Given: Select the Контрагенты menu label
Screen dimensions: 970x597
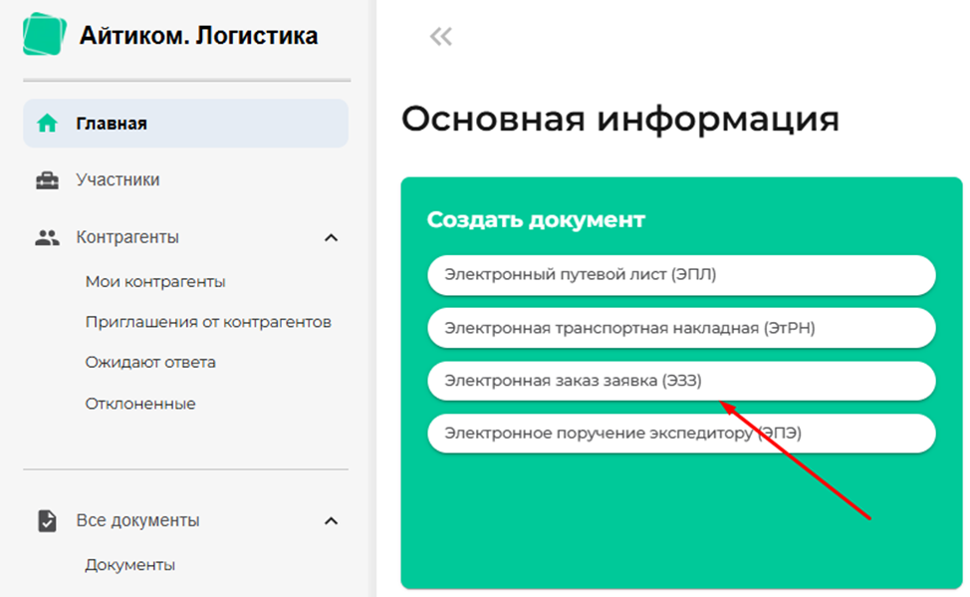Looking at the screenshot, I should point(127,237).
